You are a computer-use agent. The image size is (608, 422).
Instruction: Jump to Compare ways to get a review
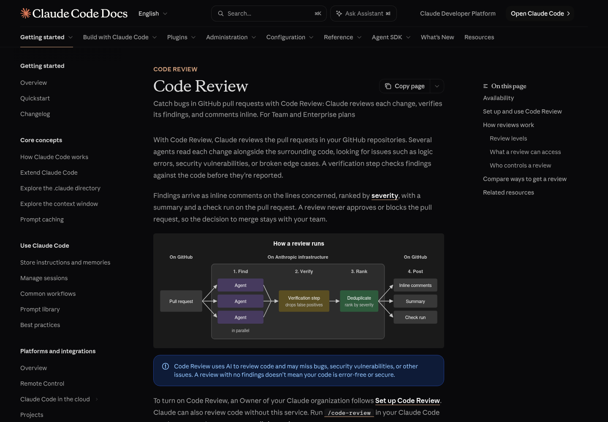click(x=525, y=179)
